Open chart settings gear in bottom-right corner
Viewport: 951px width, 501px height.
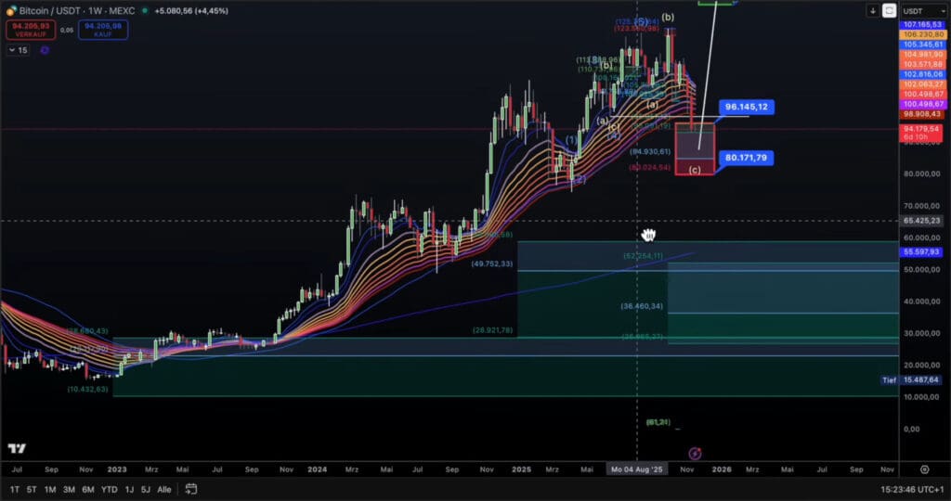point(924,469)
